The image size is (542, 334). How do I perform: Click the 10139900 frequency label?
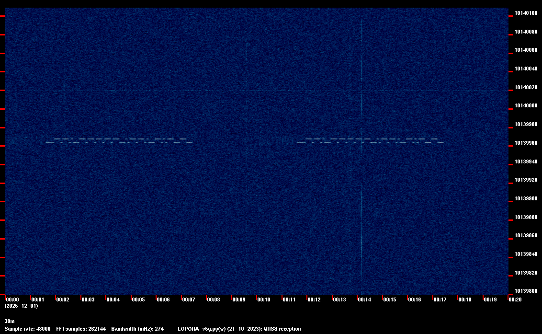(526, 199)
